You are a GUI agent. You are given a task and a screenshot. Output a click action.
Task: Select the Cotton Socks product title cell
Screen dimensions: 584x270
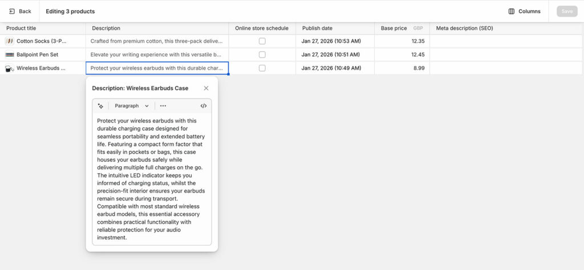click(43, 41)
